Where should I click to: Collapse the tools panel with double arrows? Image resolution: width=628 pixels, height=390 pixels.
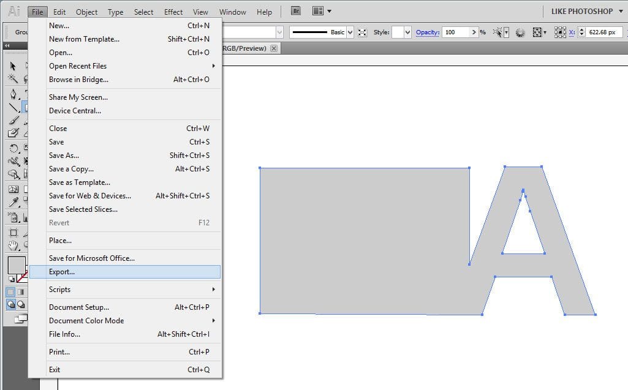pos(7,46)
